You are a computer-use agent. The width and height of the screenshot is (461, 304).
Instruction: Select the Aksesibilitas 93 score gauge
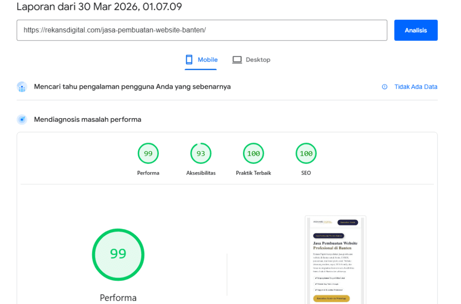click(201, 154)
